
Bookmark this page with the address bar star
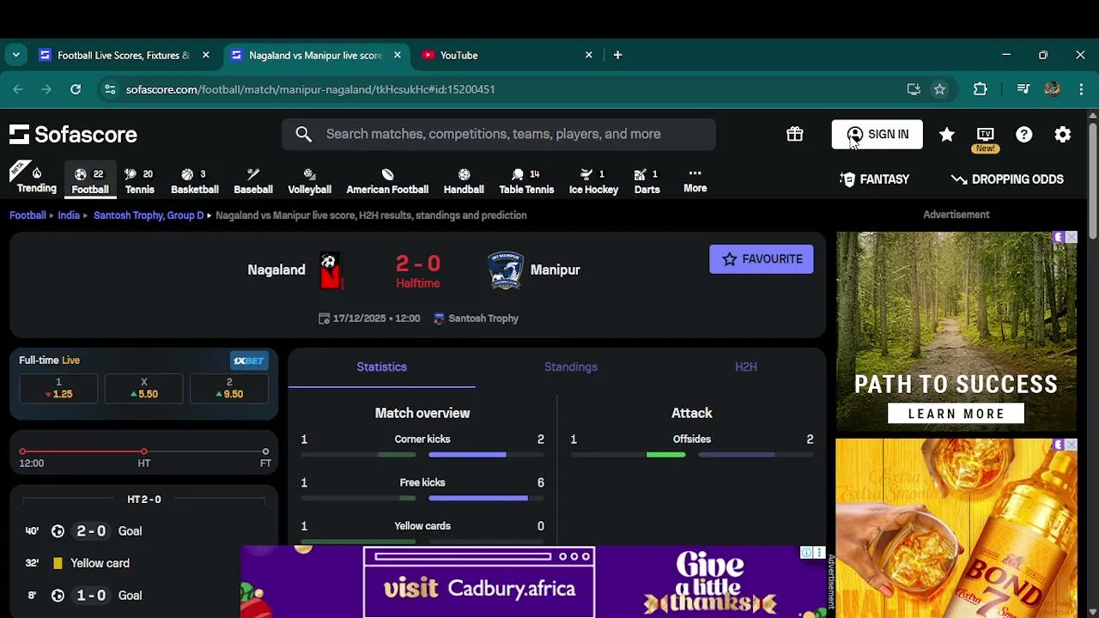[939, 89]
